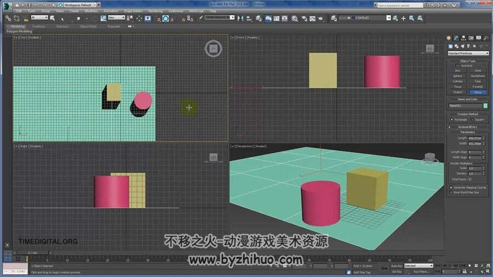
Task: Select the Cameras category icon
Action: 468,46
